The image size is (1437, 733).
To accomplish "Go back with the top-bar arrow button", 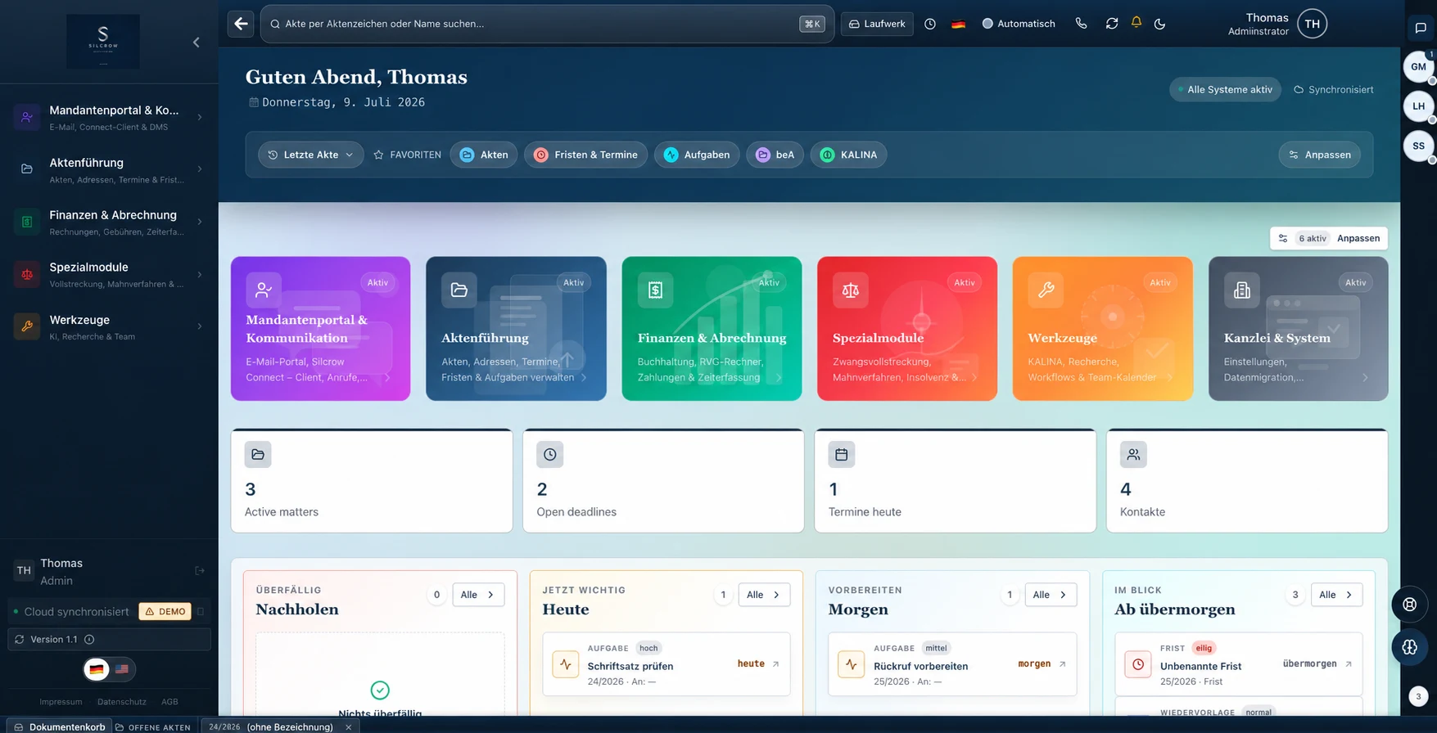I will (x=241, y=24).
